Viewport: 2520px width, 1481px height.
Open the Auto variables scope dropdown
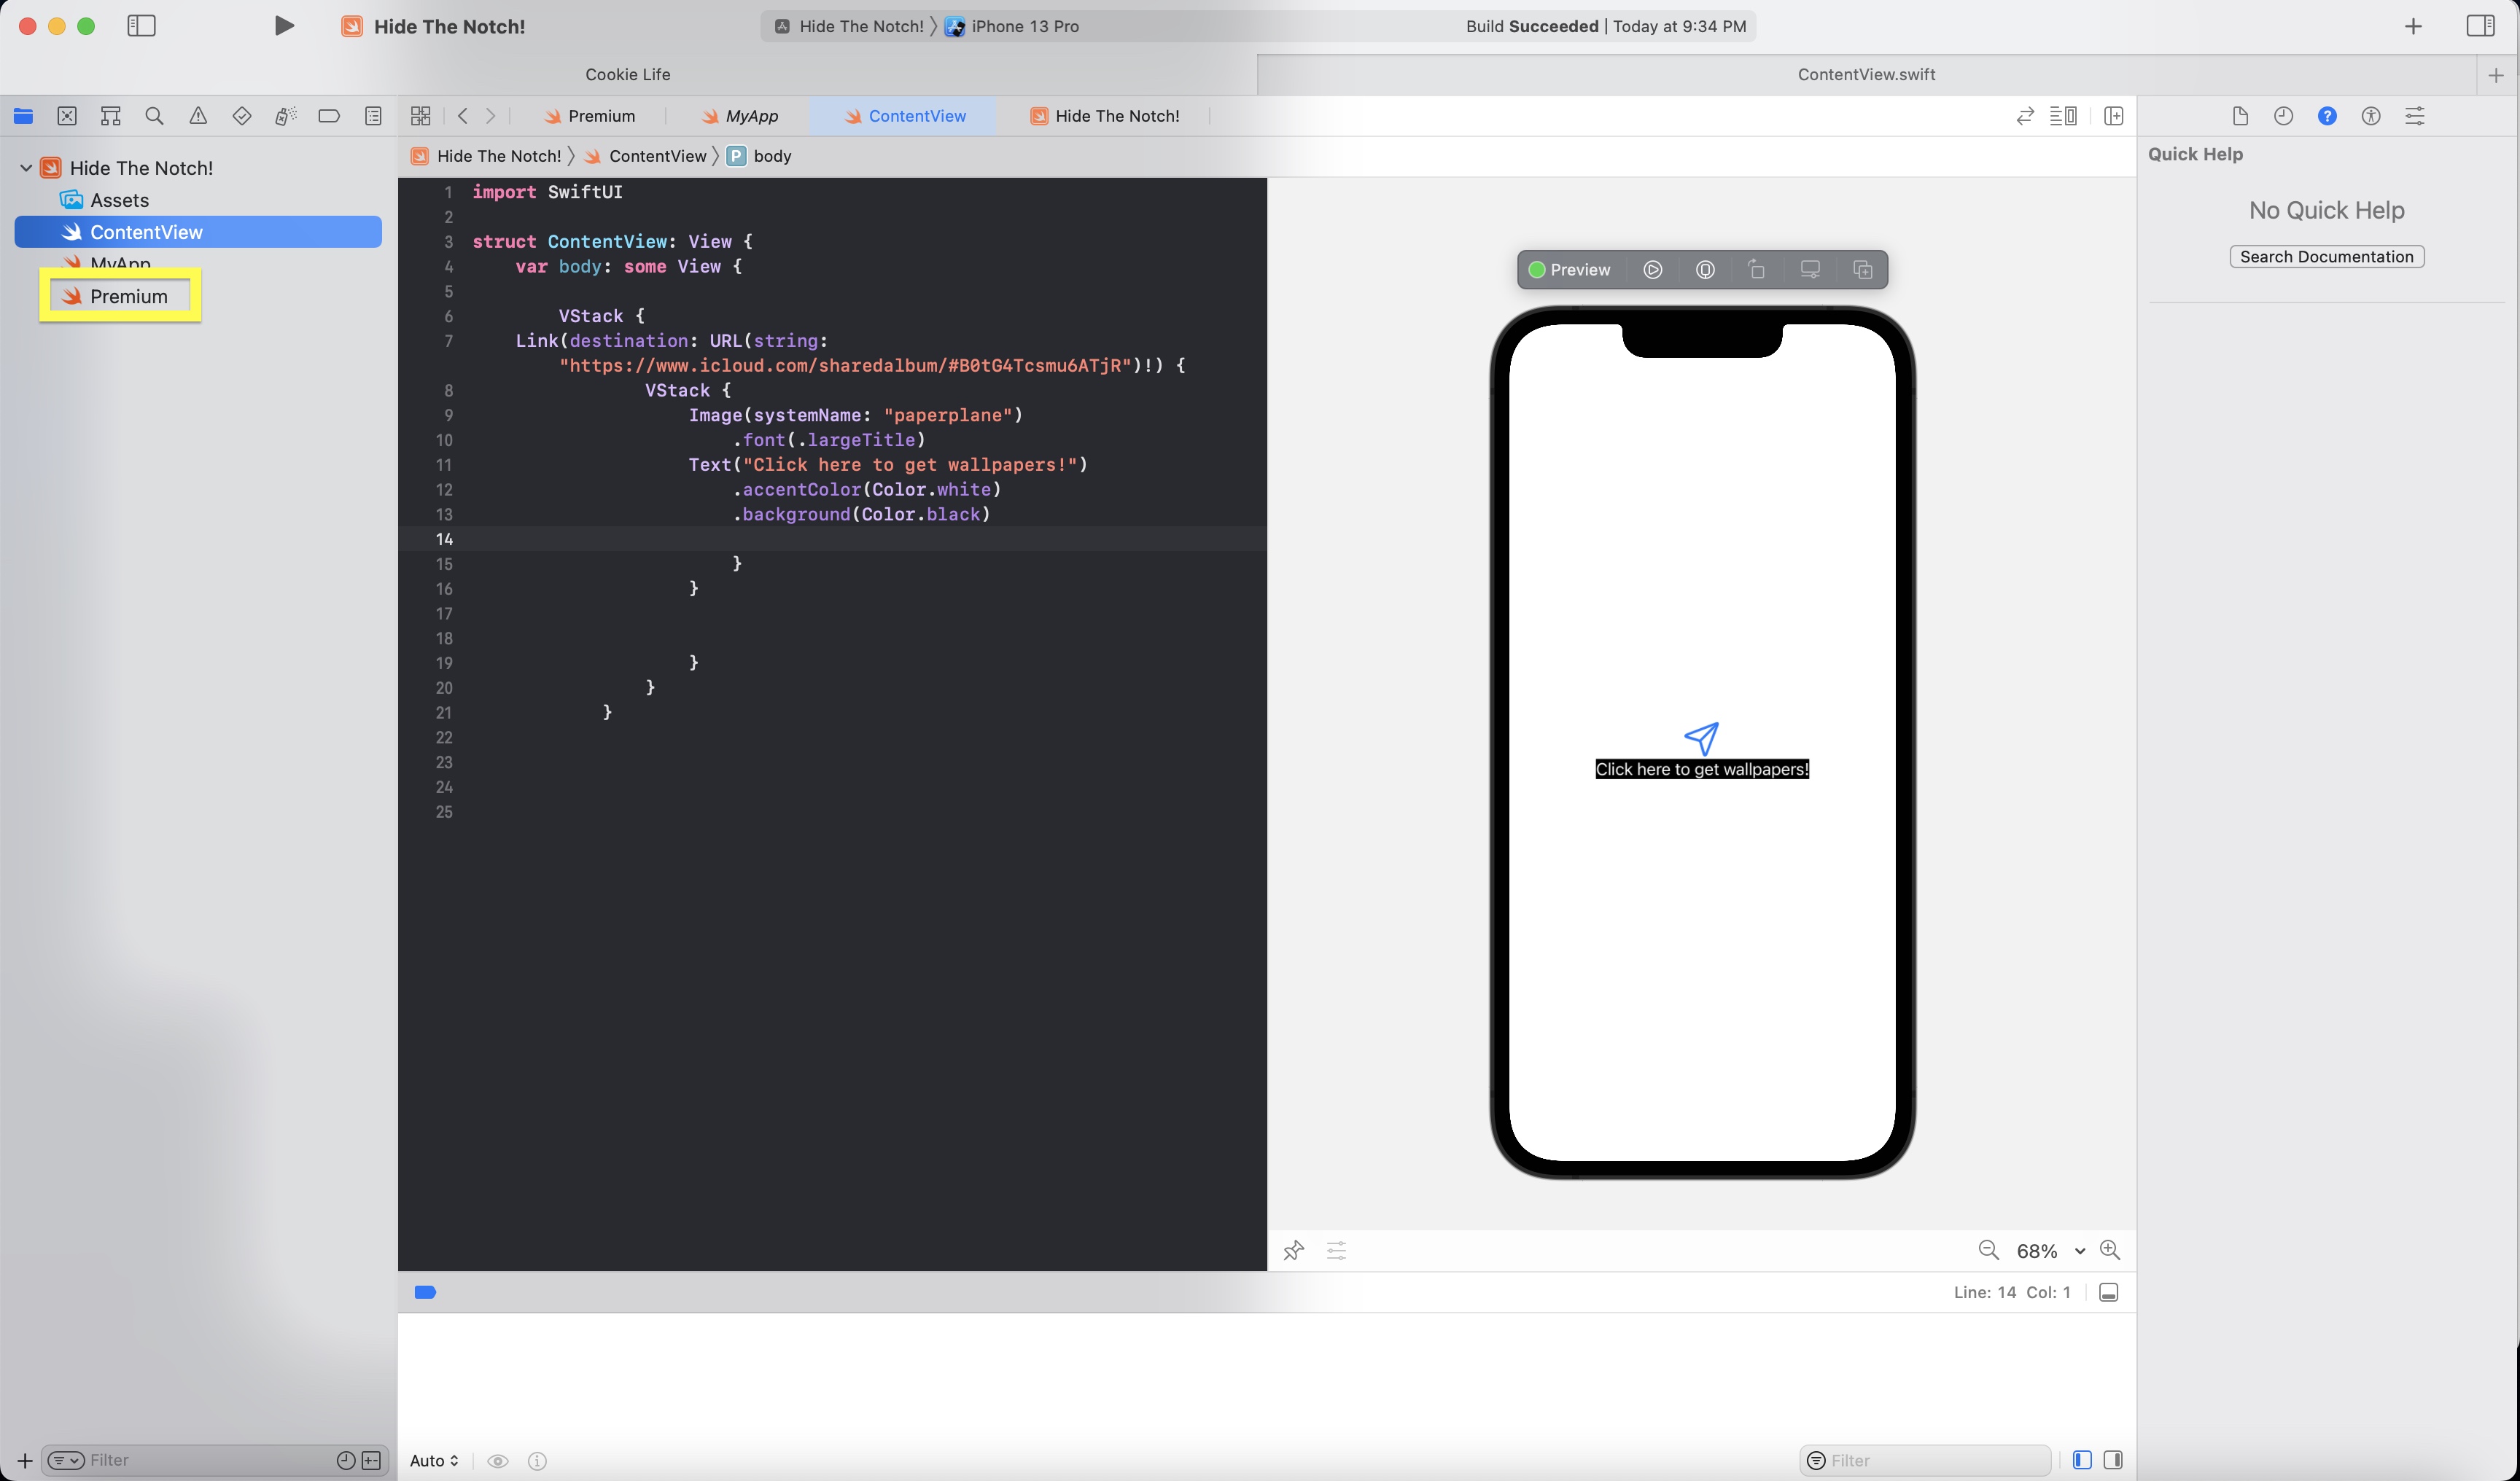[434, 1460]
